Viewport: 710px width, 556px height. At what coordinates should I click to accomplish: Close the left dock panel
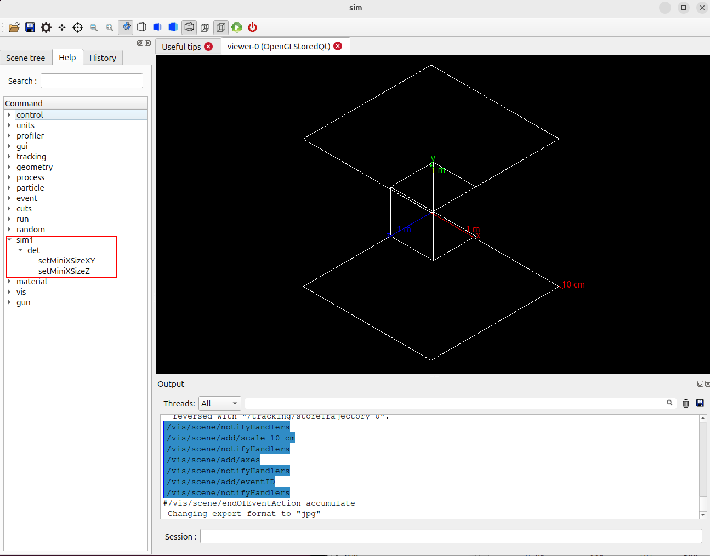147,43
